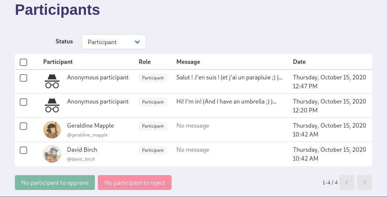
Task: Click the Date column header
Action: click(x=299, y=62)
